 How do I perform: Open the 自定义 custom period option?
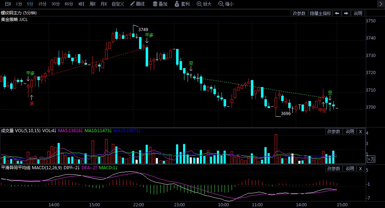[118, 4]
